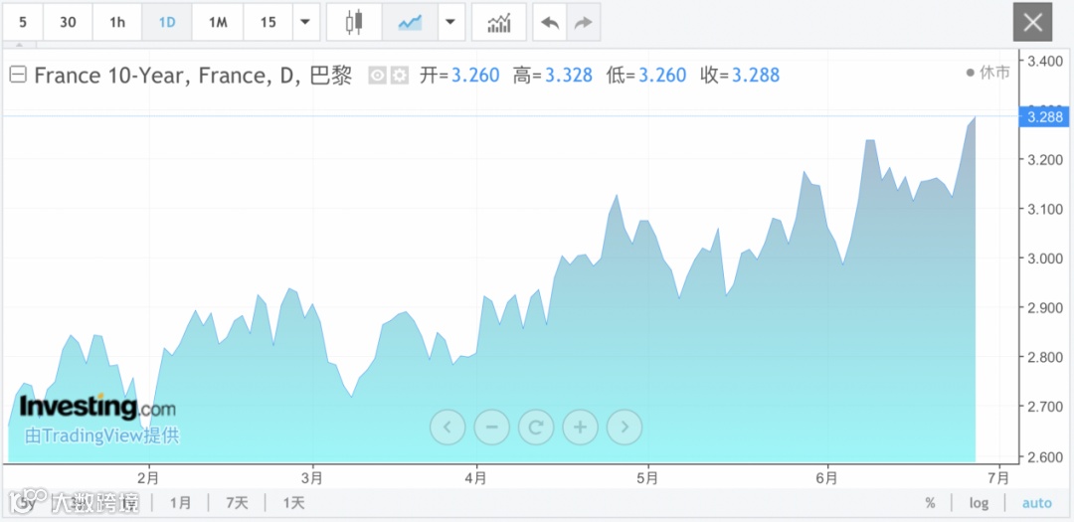This screenshot has width=1074, height=522.
Task: Click the 2.600 price axis label
Action: 1044,457
